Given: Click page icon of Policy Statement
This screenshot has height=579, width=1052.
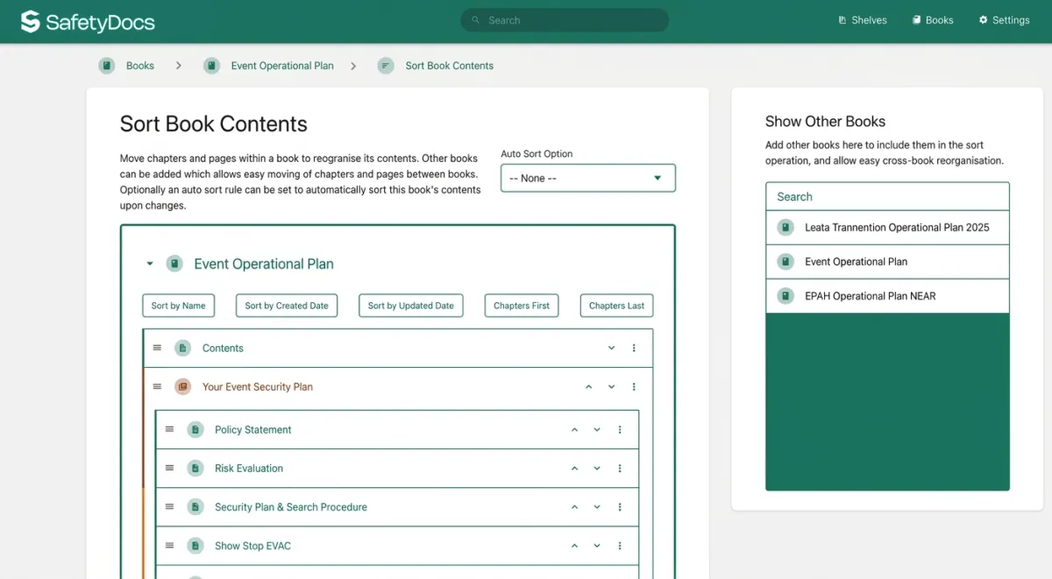Looking at the screenshot, I should point(195,429).
